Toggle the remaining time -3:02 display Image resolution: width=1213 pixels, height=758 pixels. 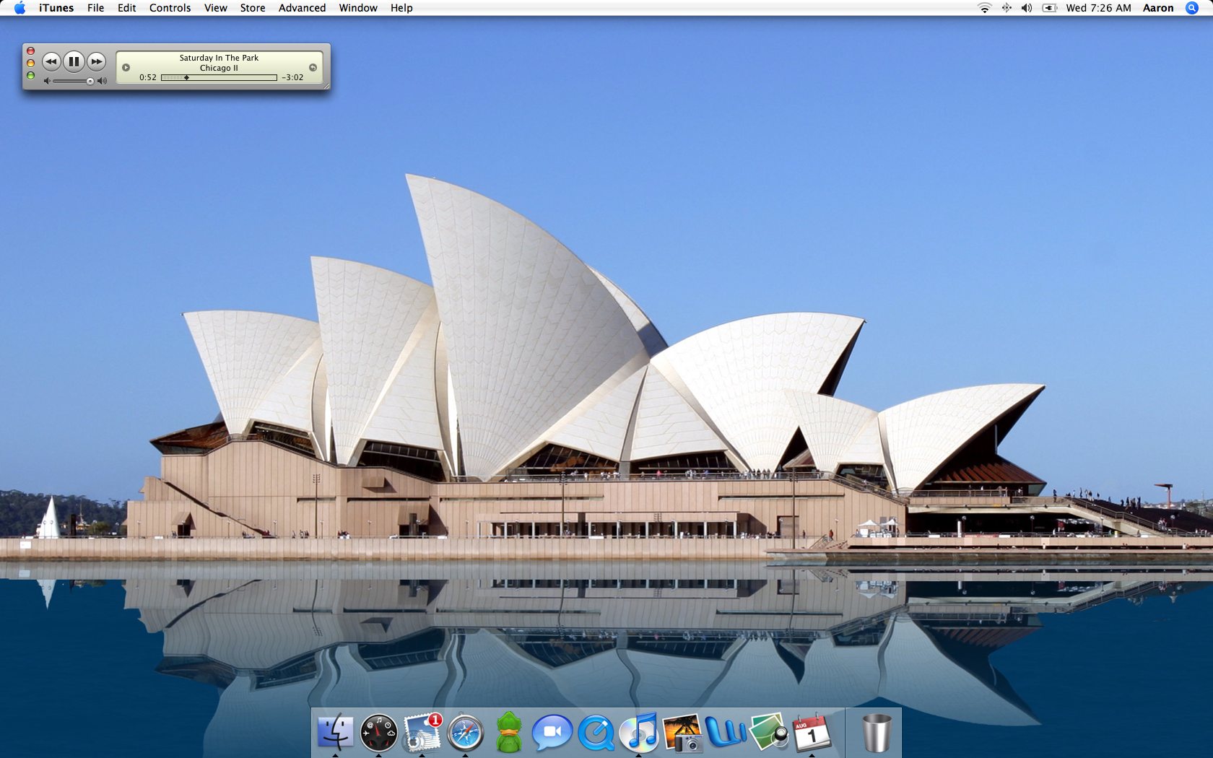click(x=292, y=77)
